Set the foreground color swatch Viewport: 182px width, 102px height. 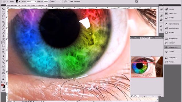pyautogui.click(x=3, y=85)
